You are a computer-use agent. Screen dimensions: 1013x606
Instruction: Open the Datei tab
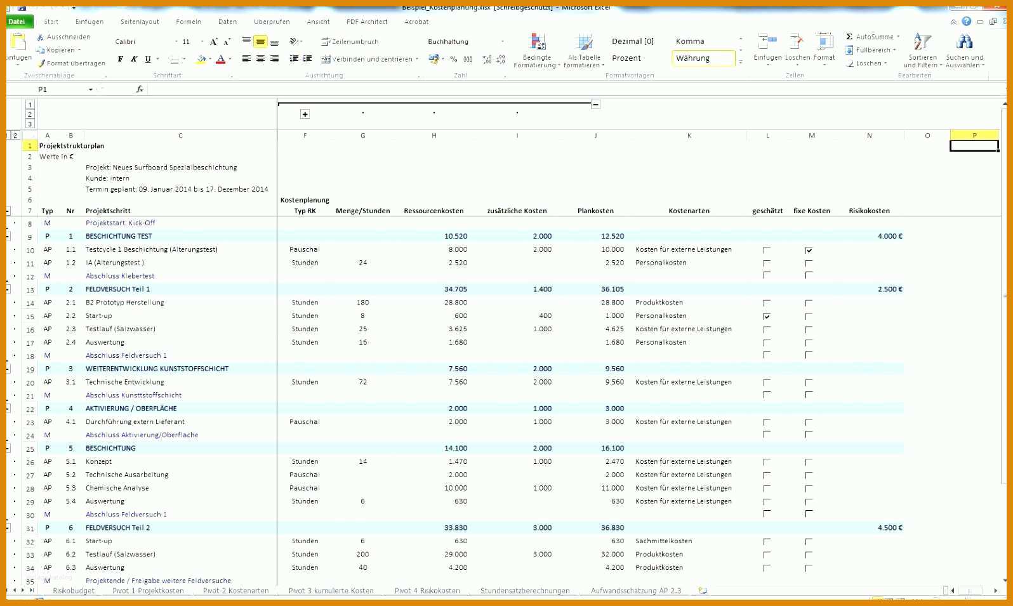17,22
